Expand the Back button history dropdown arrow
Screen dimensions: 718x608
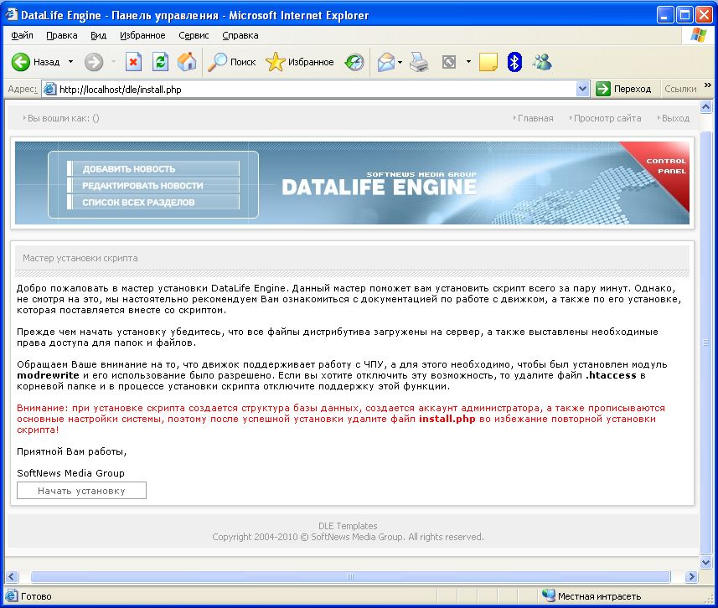coord(70,62)
